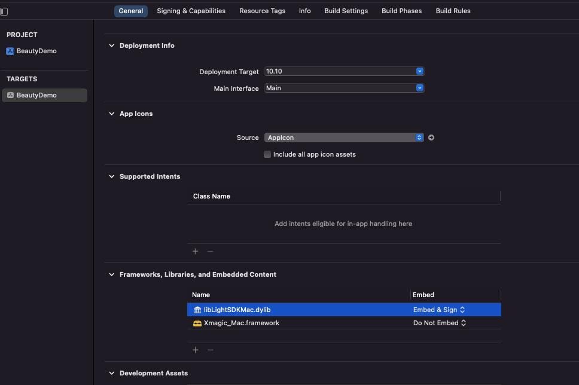The image size is (579, 385).
Task: Switch to the Build Settings tab
Action: [x=346, y=11]
